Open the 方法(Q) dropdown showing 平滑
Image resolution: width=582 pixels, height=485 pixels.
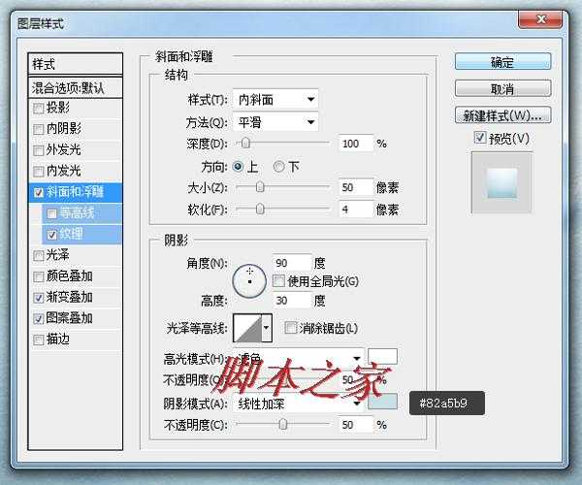point(275,121)
